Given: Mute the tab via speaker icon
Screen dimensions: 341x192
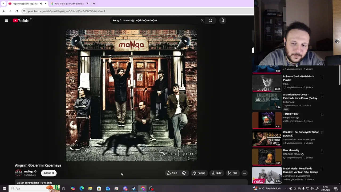Looking at the screenshot, I should pos(41,4).
